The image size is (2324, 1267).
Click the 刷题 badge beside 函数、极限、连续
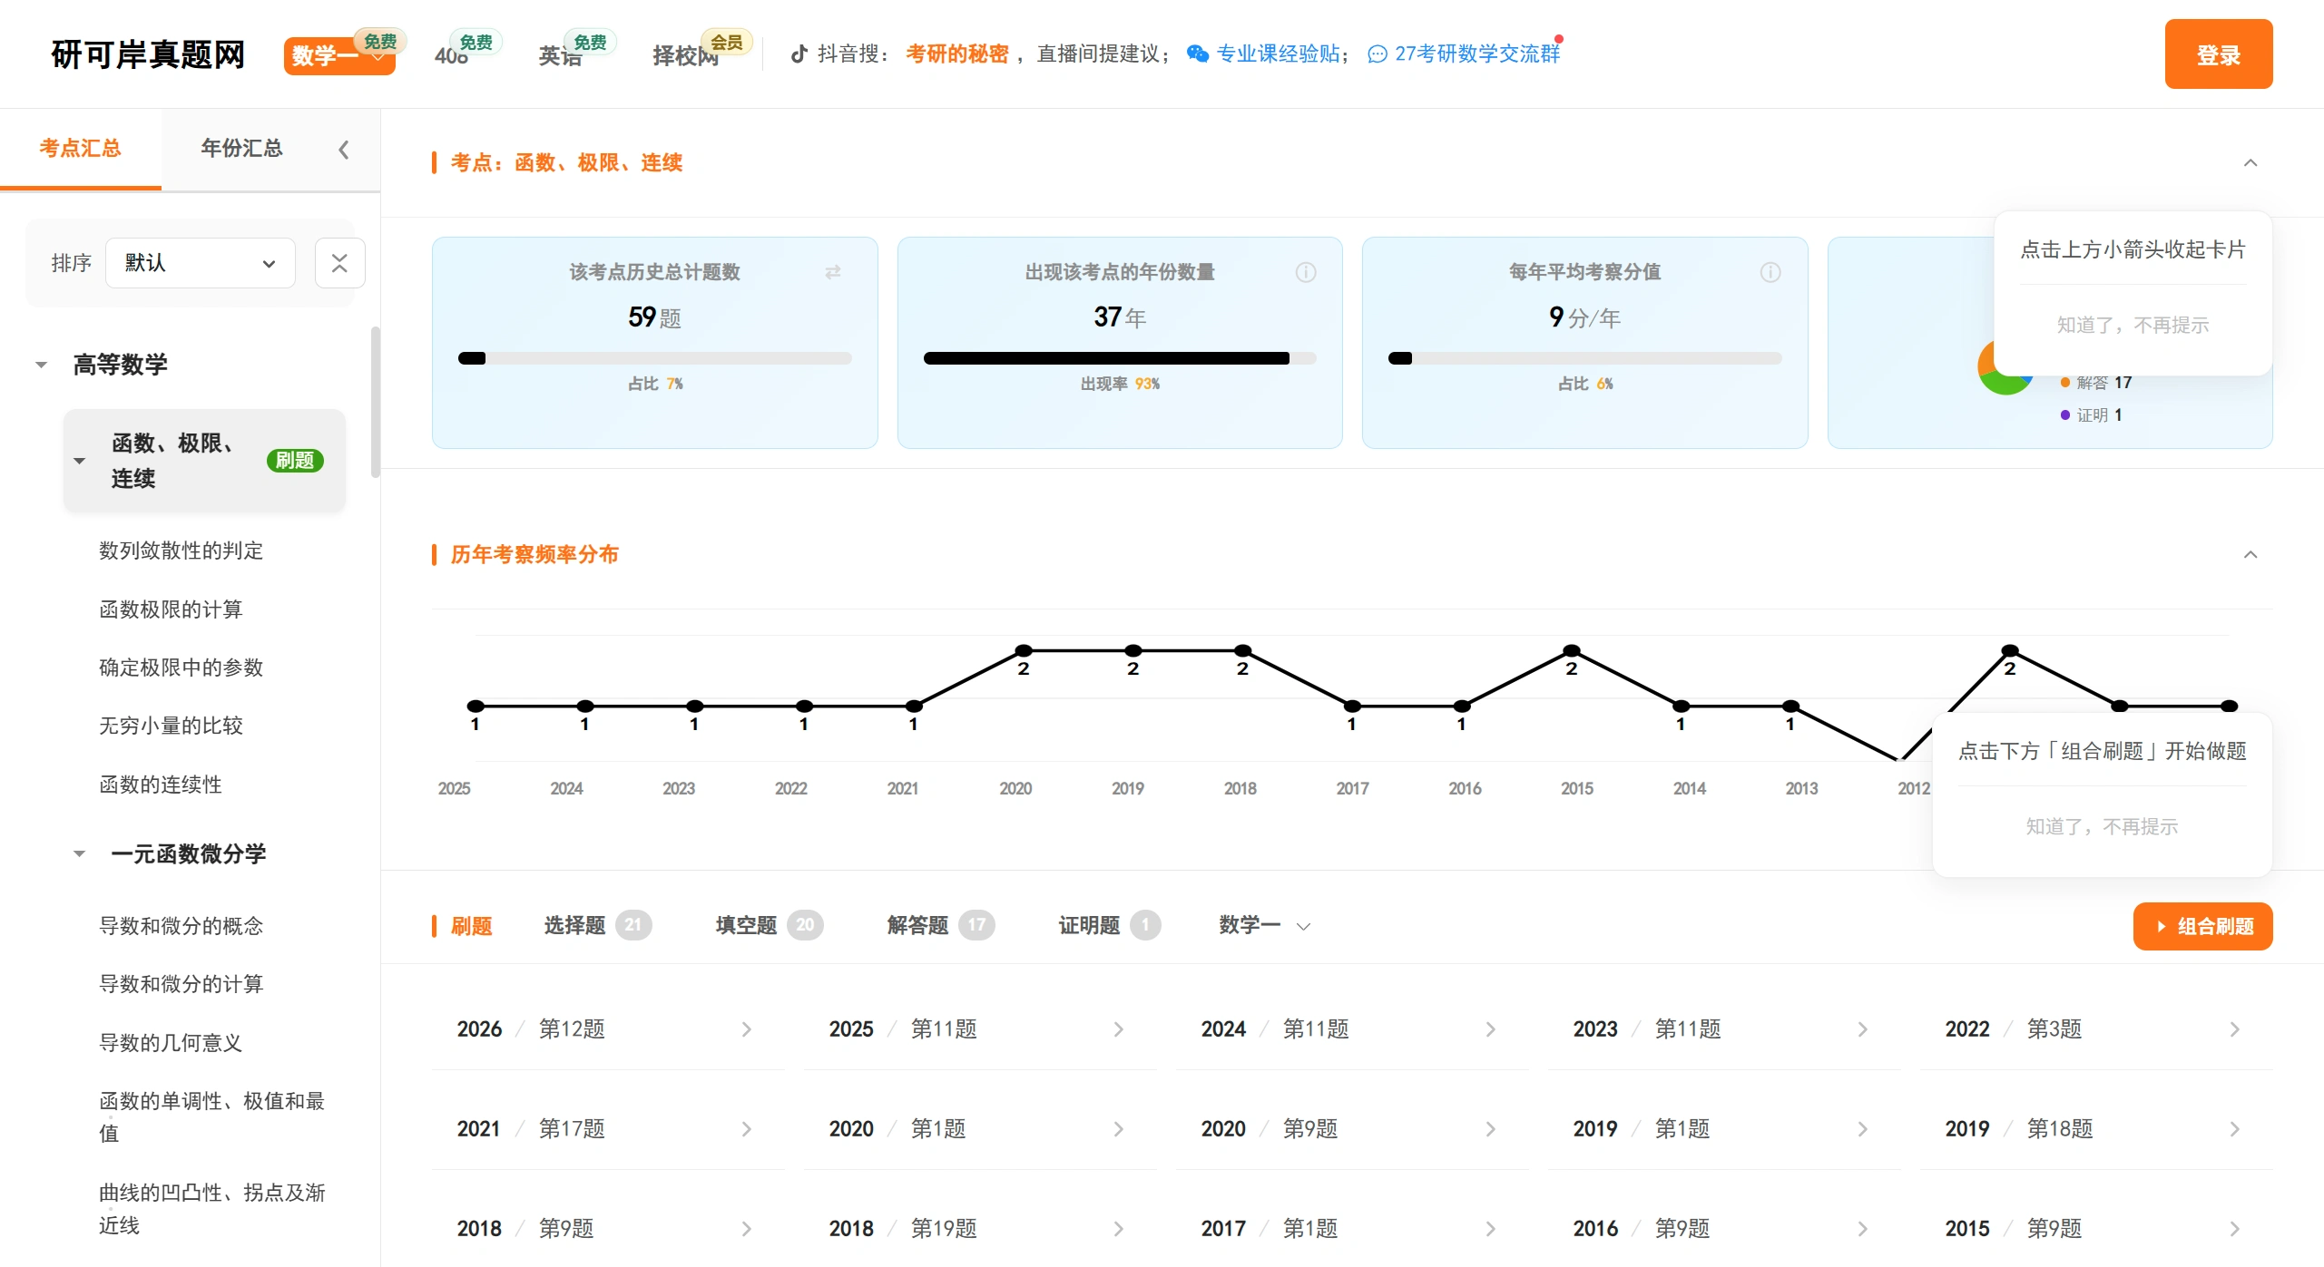294,461
